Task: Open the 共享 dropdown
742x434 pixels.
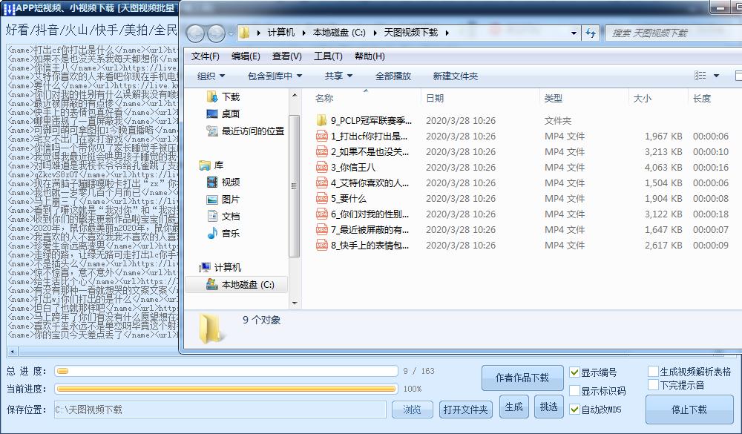Action: 339,76
